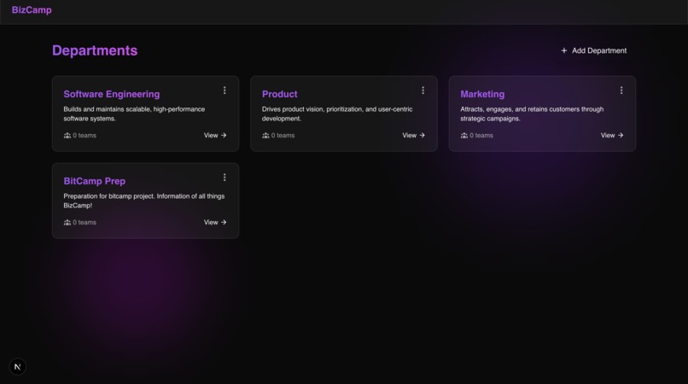Click the teams icon in Product card

tap(265, 135)
